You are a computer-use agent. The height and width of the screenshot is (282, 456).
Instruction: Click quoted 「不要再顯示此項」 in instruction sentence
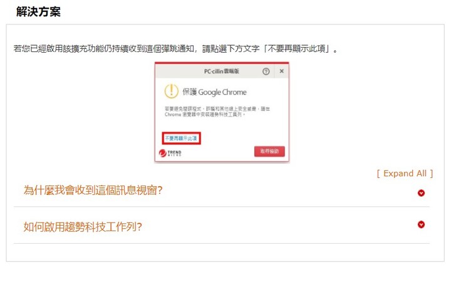[x=296, y=49]
